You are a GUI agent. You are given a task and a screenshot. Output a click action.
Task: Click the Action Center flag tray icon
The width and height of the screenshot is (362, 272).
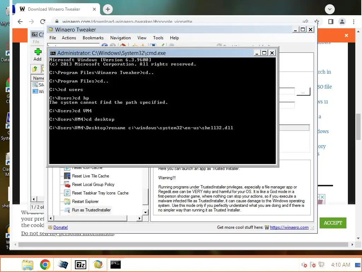pos(313,265)
